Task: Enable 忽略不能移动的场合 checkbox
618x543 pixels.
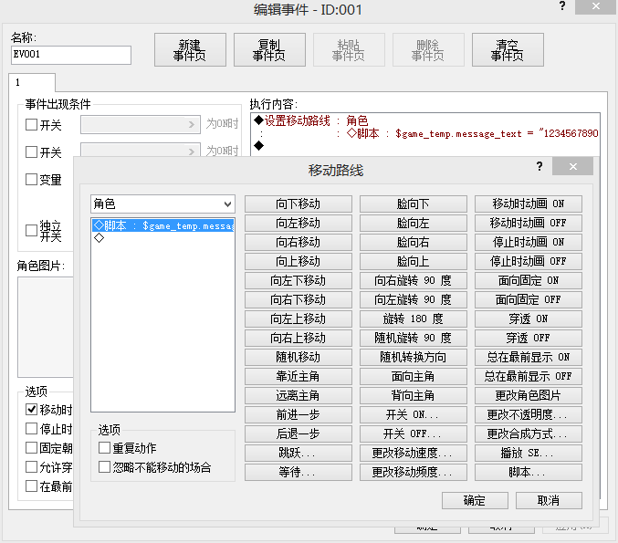Action: (x=104, y=467)
